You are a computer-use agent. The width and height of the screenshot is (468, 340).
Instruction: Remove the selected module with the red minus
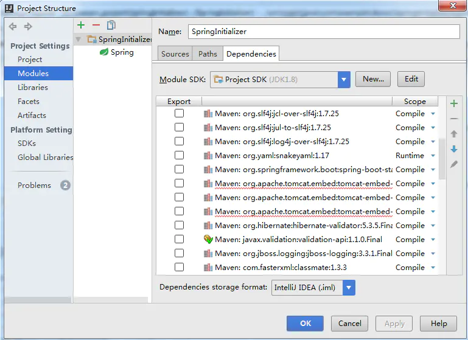tap(96, 25)
